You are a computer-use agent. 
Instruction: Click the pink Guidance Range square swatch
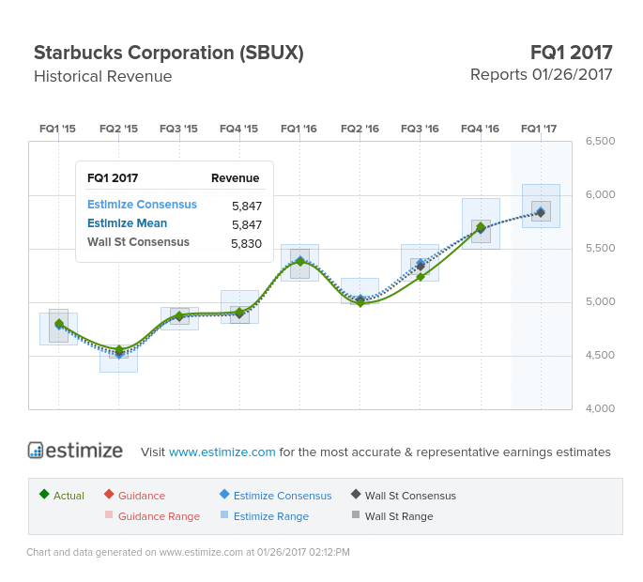click(x=109, y=514)
